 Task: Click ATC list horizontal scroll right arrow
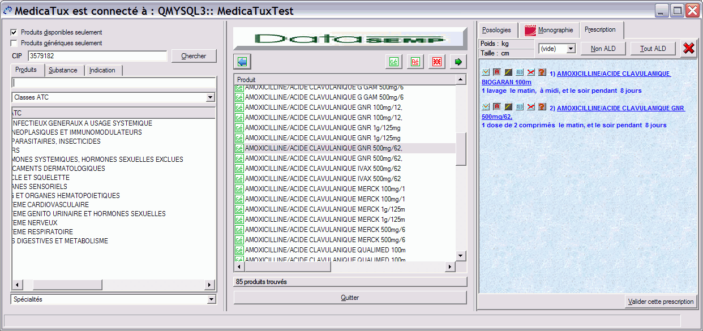pyautogui.click(x=210, y=285)
